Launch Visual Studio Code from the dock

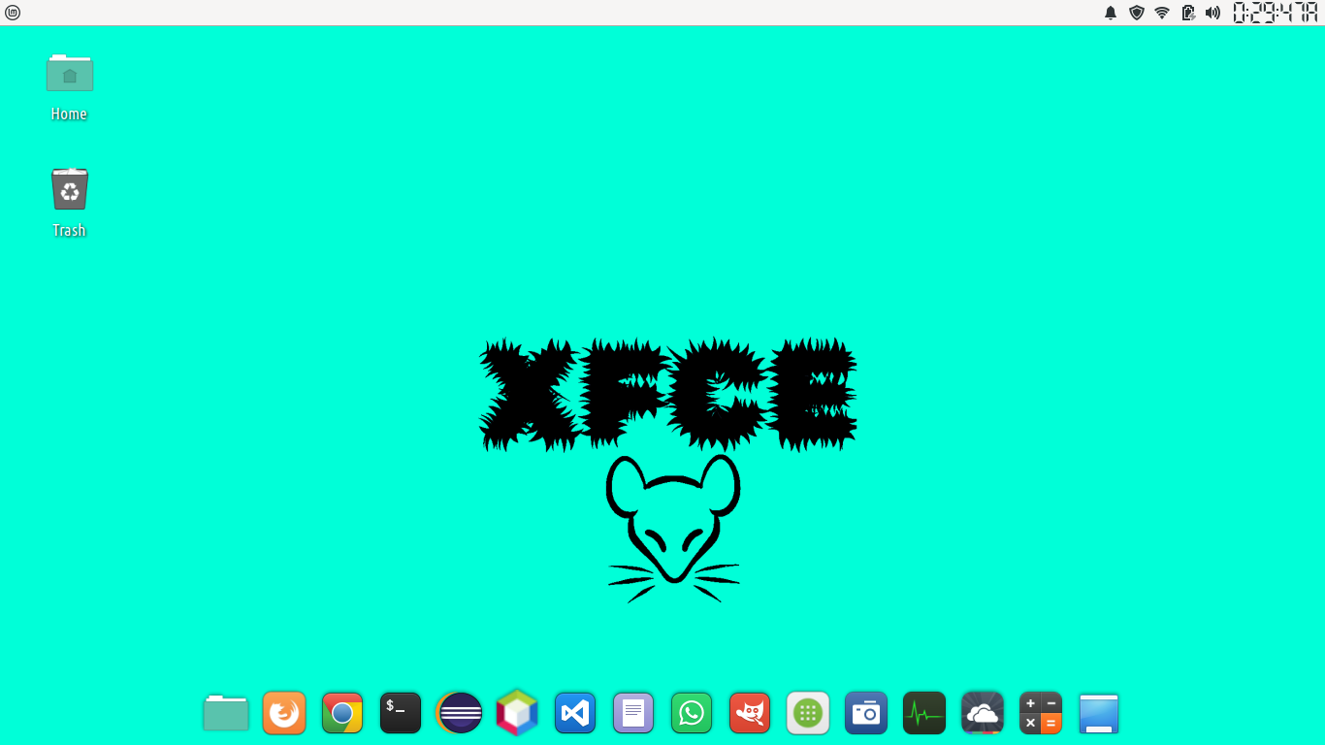click(575, 713)
